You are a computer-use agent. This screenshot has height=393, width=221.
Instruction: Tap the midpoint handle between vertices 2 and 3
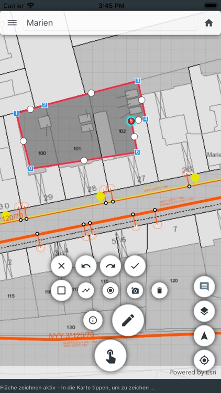click(91, 93)
